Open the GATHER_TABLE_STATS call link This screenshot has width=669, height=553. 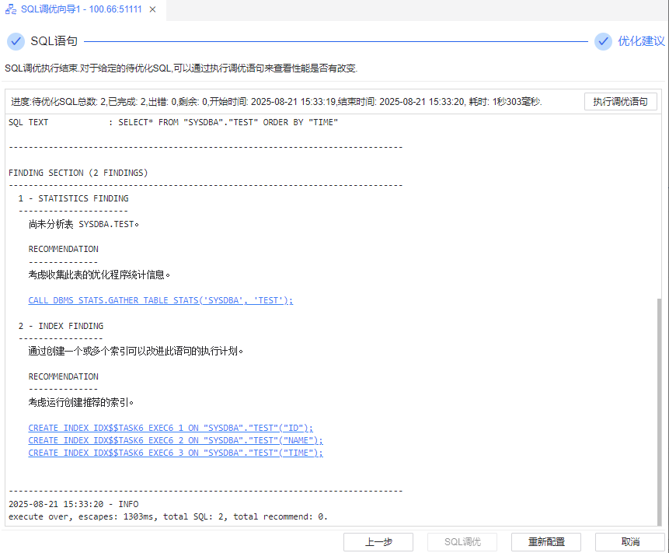point(160,301)
